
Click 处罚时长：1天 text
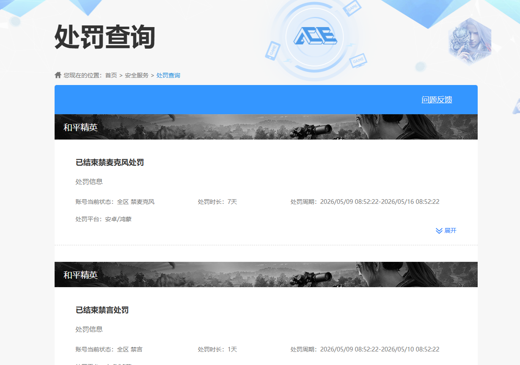tap(217, 349)
